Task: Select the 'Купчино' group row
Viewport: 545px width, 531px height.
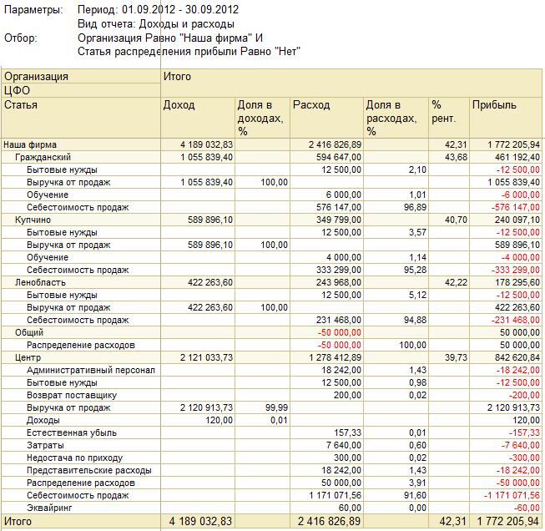Action: coord(33,220)
